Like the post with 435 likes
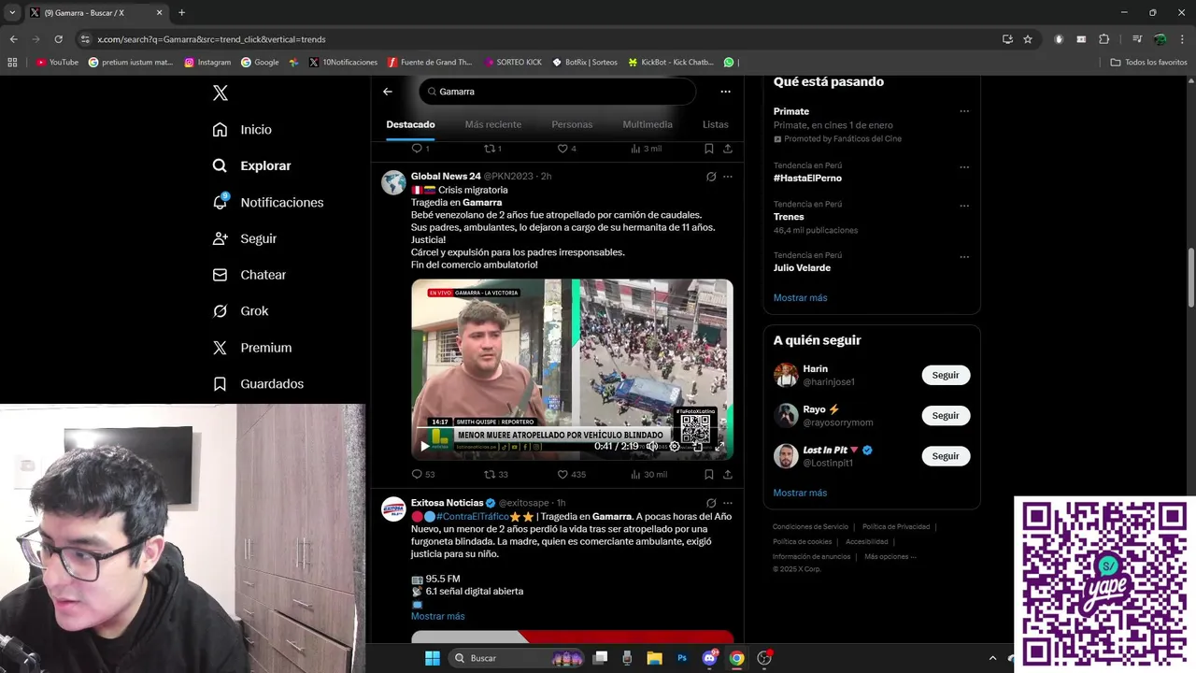Viewport: 1196px width, 673px height. coord(571,474)
